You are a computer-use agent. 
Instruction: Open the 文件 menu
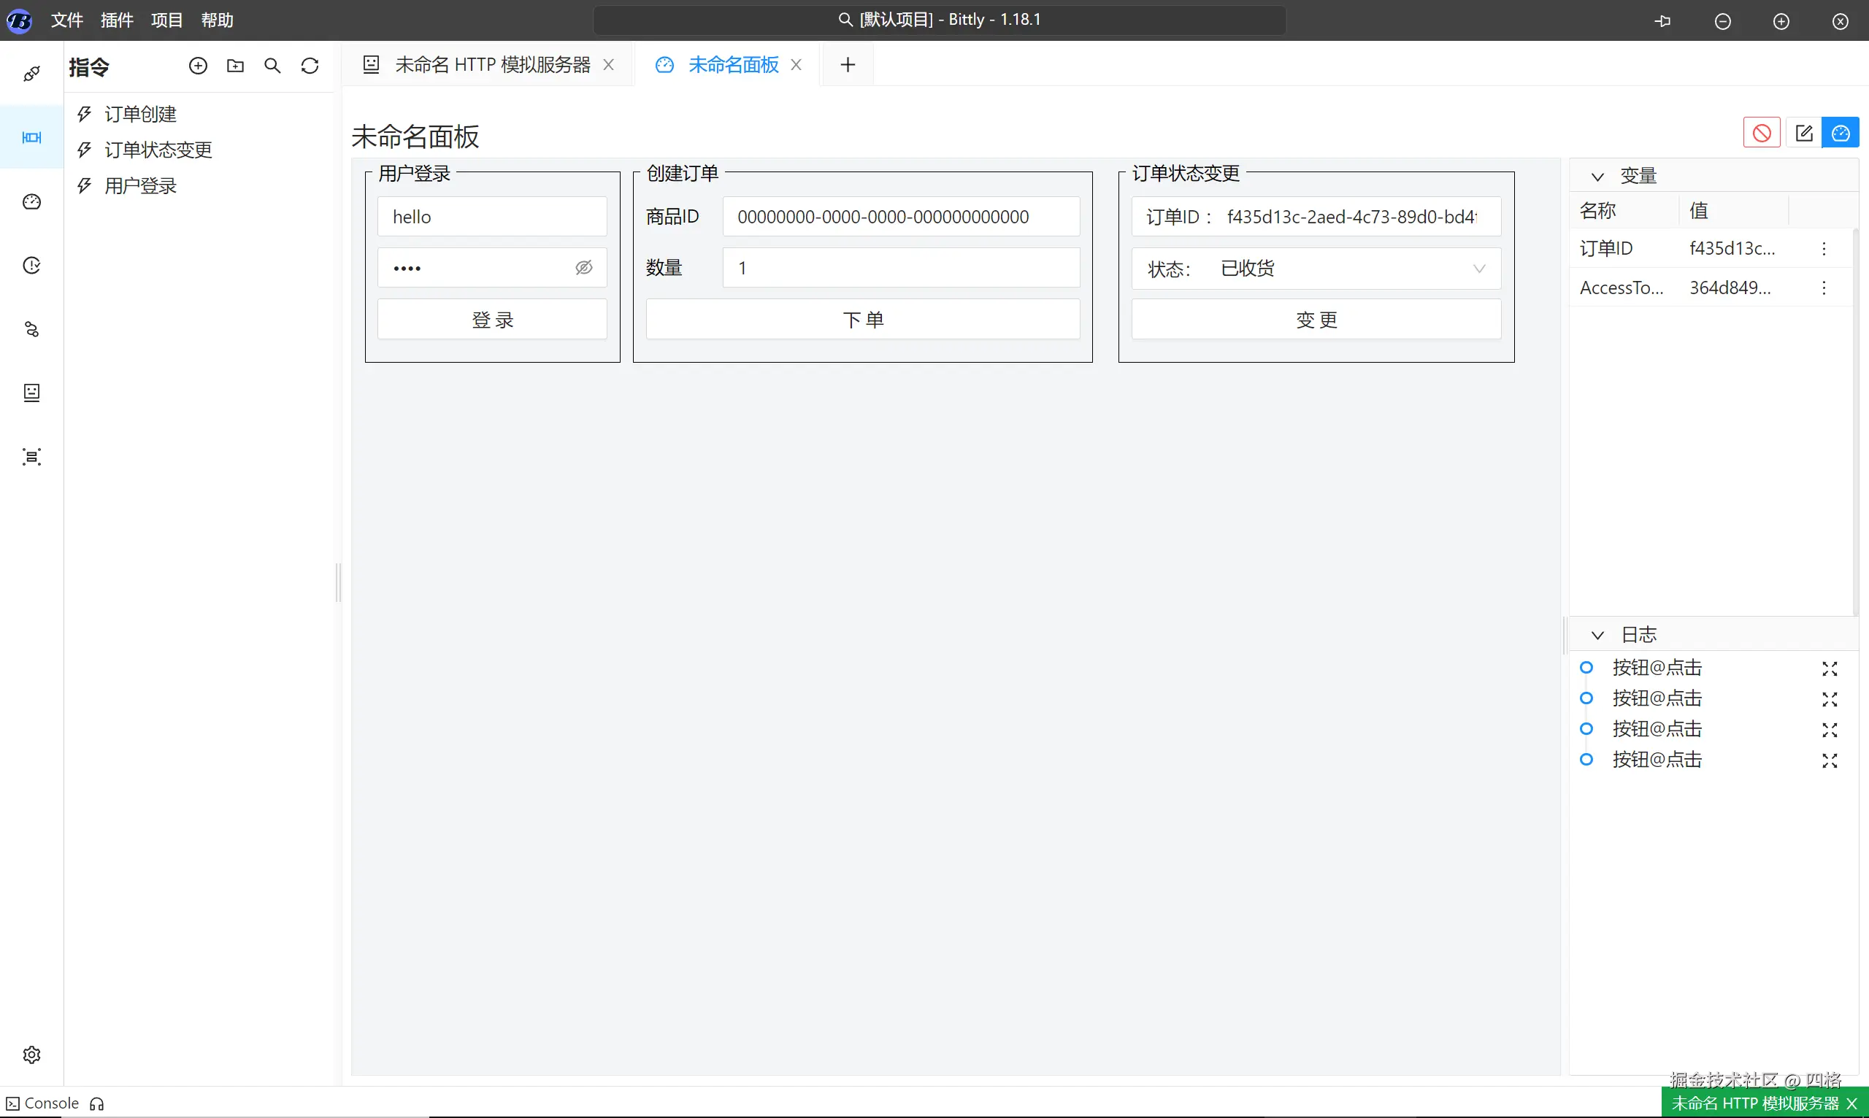click(67, 20)
